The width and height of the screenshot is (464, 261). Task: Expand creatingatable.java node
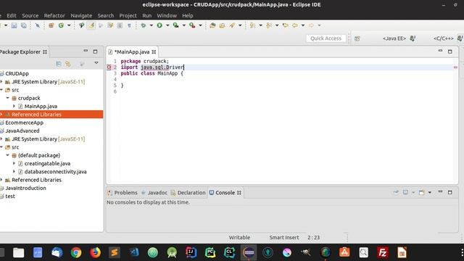point(14,163)
